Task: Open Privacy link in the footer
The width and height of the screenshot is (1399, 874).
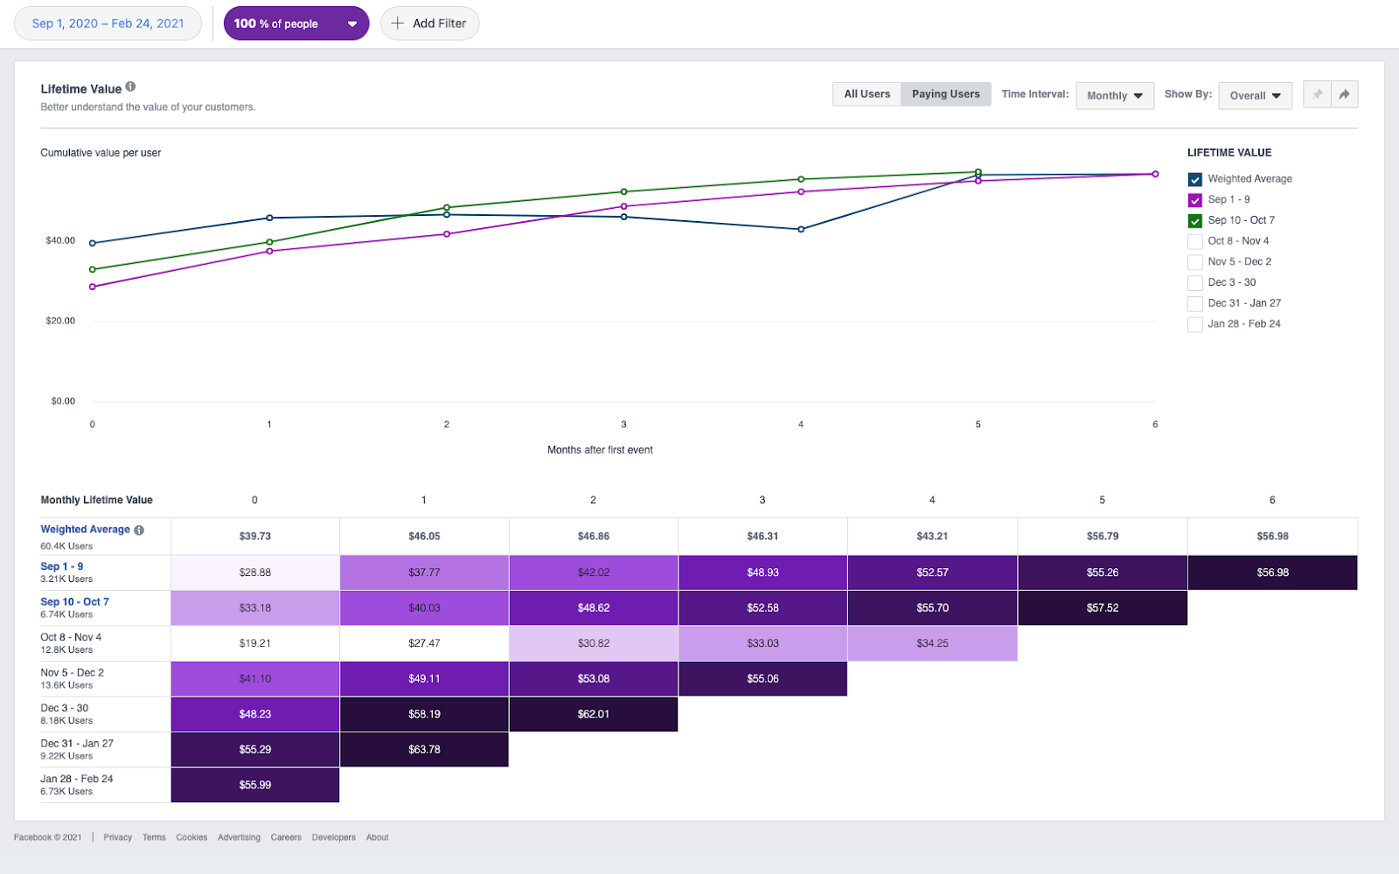Action: (117, 836)
